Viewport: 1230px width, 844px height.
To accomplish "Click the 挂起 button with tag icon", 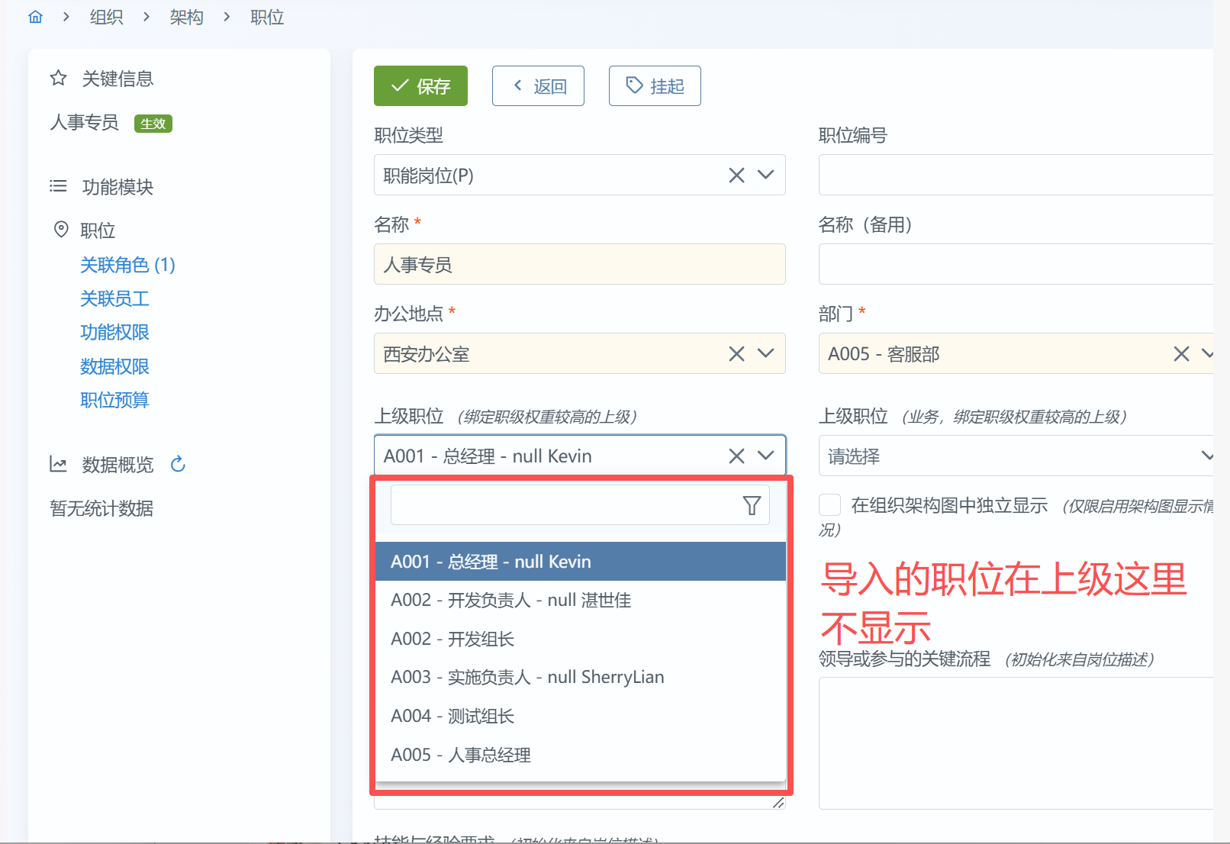I will pyautogui.click(x=655, y=86).
